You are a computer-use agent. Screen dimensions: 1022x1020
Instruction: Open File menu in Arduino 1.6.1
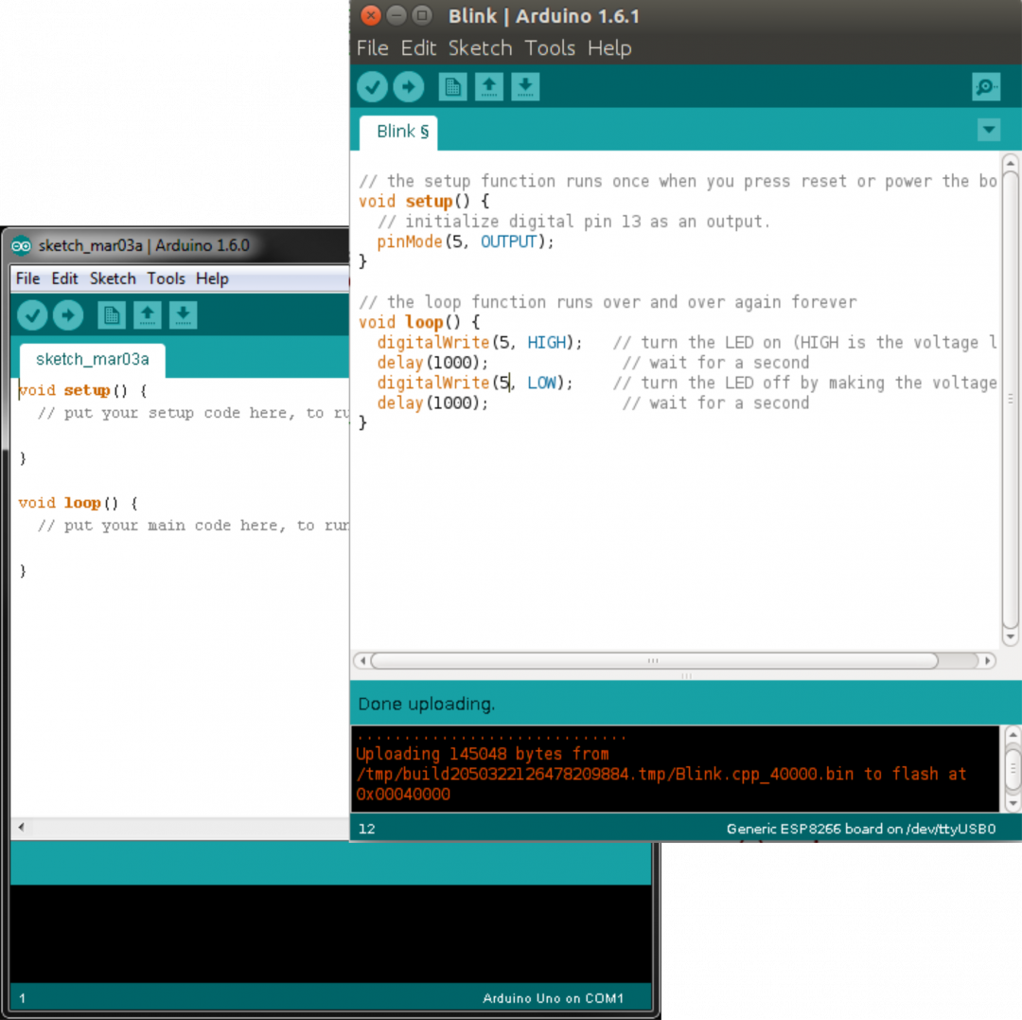(372, 48)
